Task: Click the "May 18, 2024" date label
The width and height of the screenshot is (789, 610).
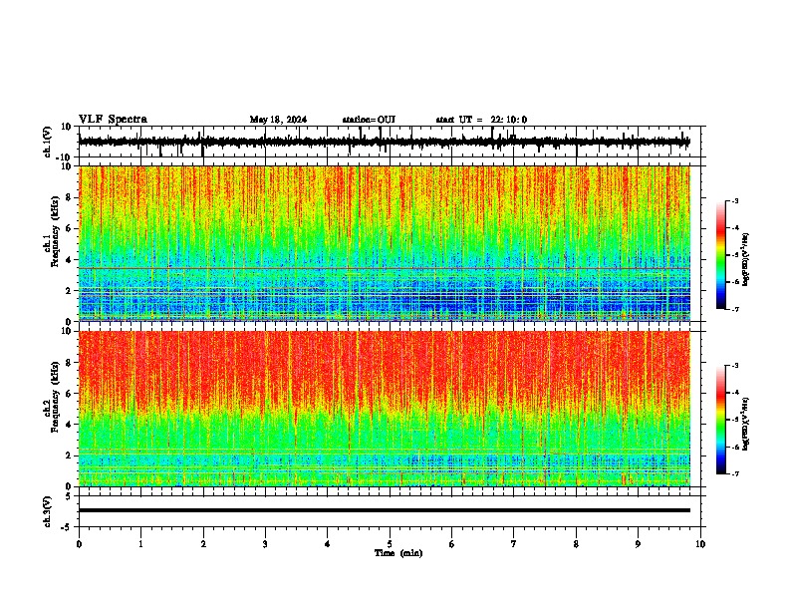Action: [278, 120]
